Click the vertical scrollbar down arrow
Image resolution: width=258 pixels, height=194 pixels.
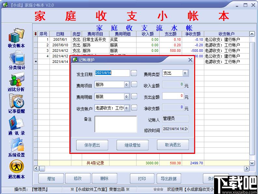pos(252,163)
